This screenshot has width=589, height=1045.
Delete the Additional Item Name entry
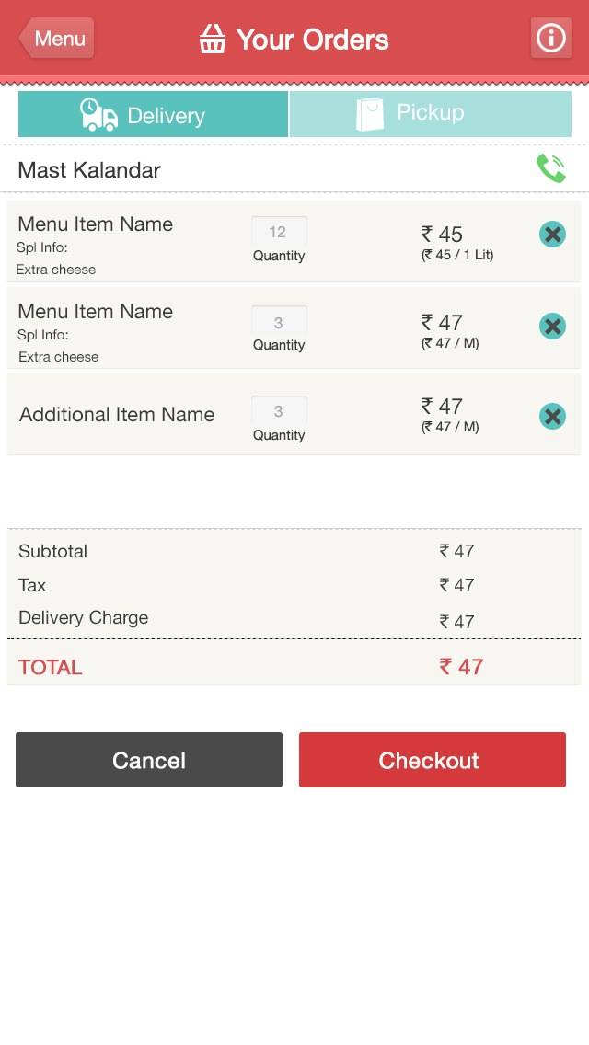point(552,417)
